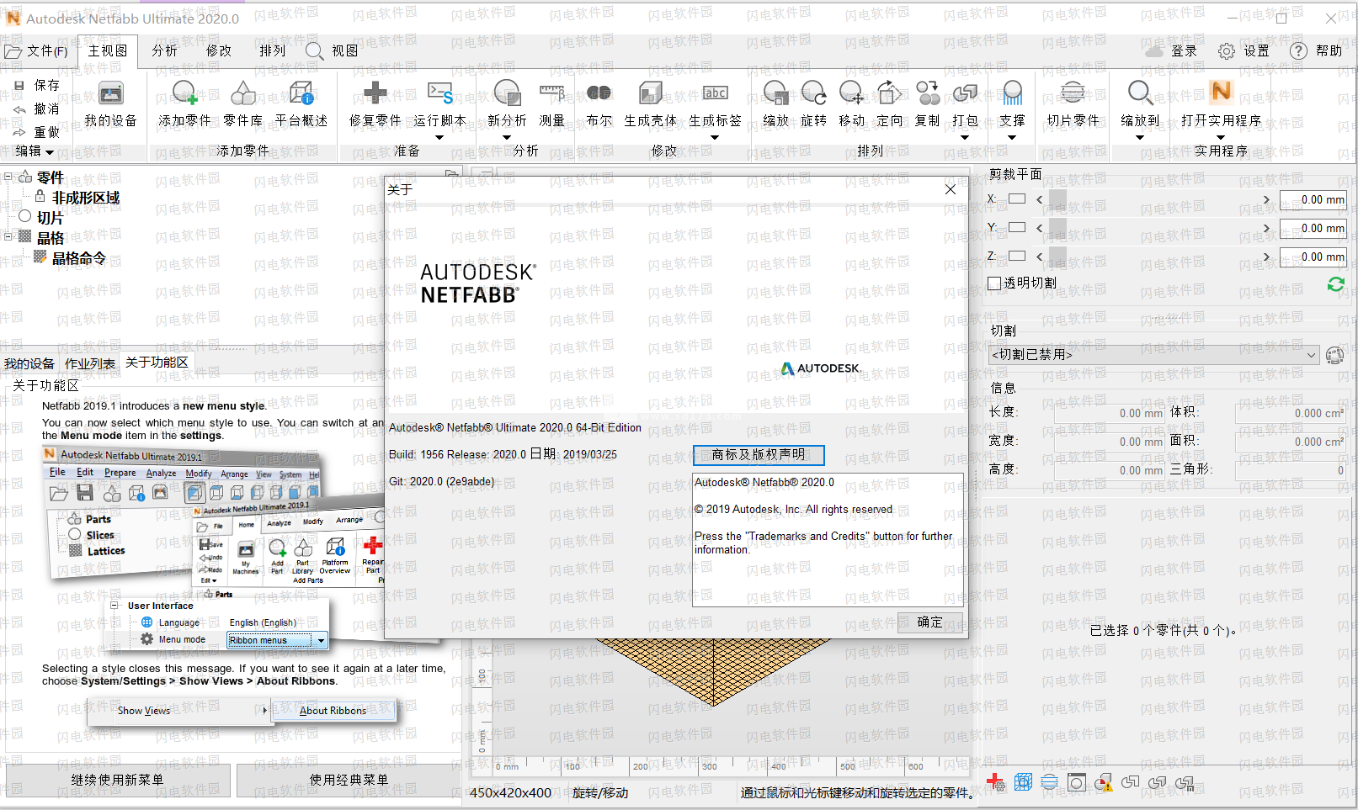This screenshot has width=1358, height=810.
Task: Open the 零件库 part library icon
Action: (x=243, y=93)
